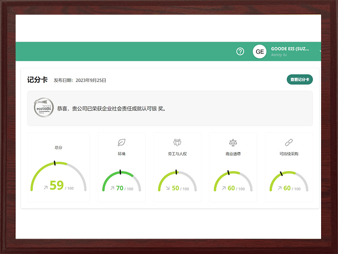Click the EcoVadis silver medal badge
The width and height of the screenshot is (338, 254).
tap(44, 108)
